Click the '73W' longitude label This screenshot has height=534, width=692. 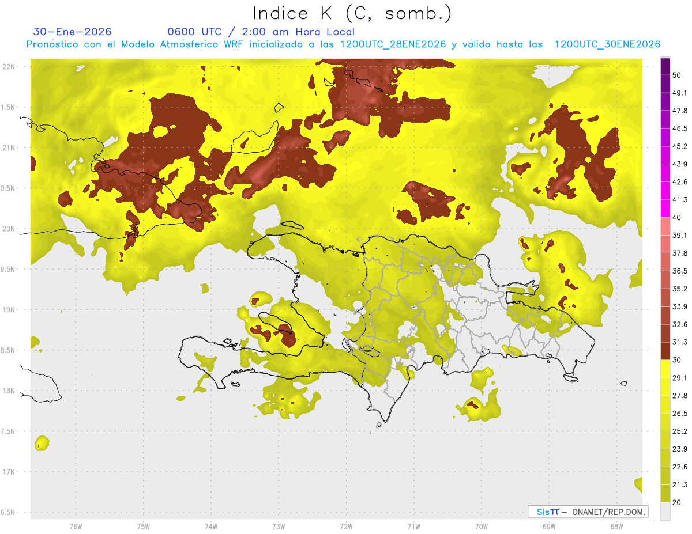[x=279, y=527]
